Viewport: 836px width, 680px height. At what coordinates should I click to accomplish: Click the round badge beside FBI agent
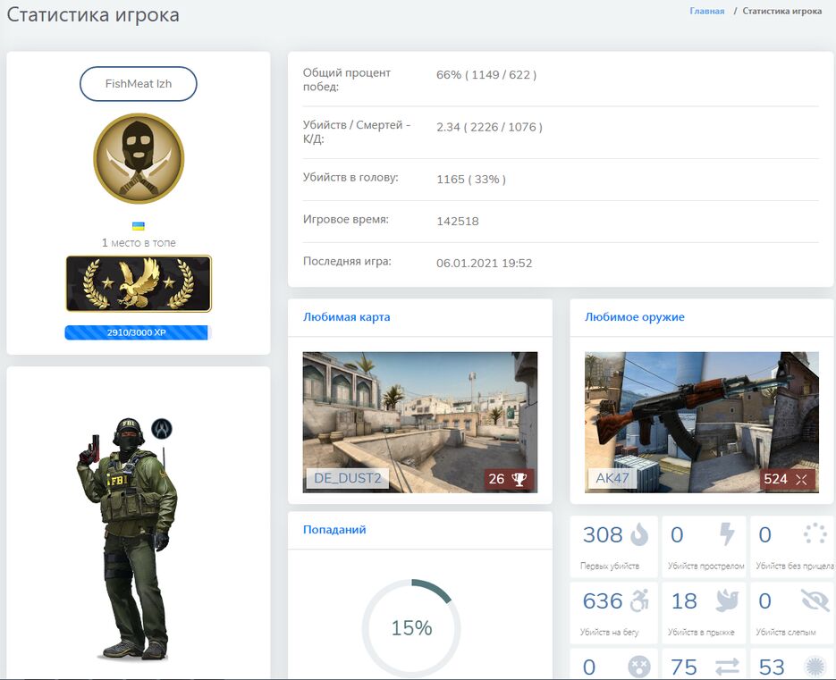[162, 429]
